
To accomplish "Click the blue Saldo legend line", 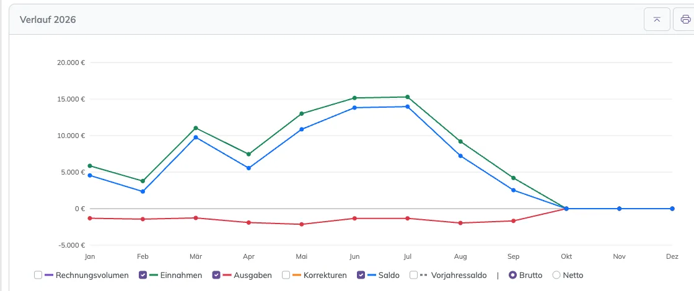I will [x=372, y=275].
